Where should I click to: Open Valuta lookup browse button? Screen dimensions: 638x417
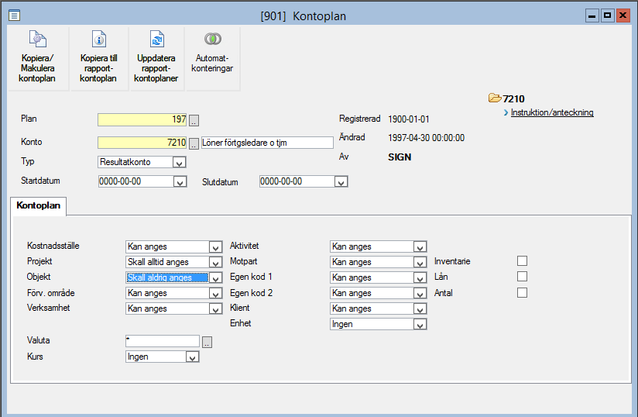click(x=207, y=342)
